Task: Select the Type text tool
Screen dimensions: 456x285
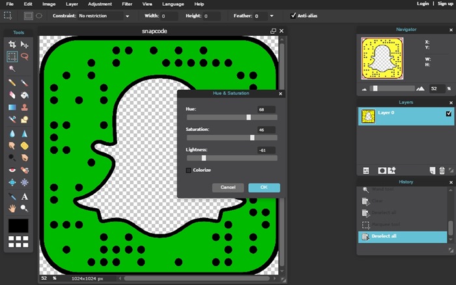Action: coord(25,197)
